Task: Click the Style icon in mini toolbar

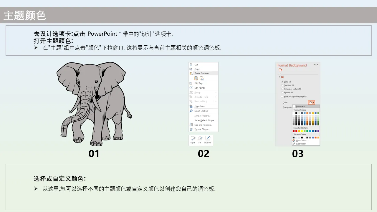Action: pyautogui.click(x=193, y=138)
